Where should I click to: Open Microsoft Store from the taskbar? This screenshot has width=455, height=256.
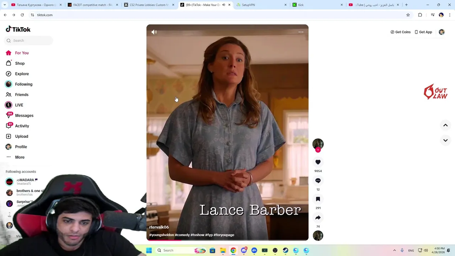coord(213,250)
